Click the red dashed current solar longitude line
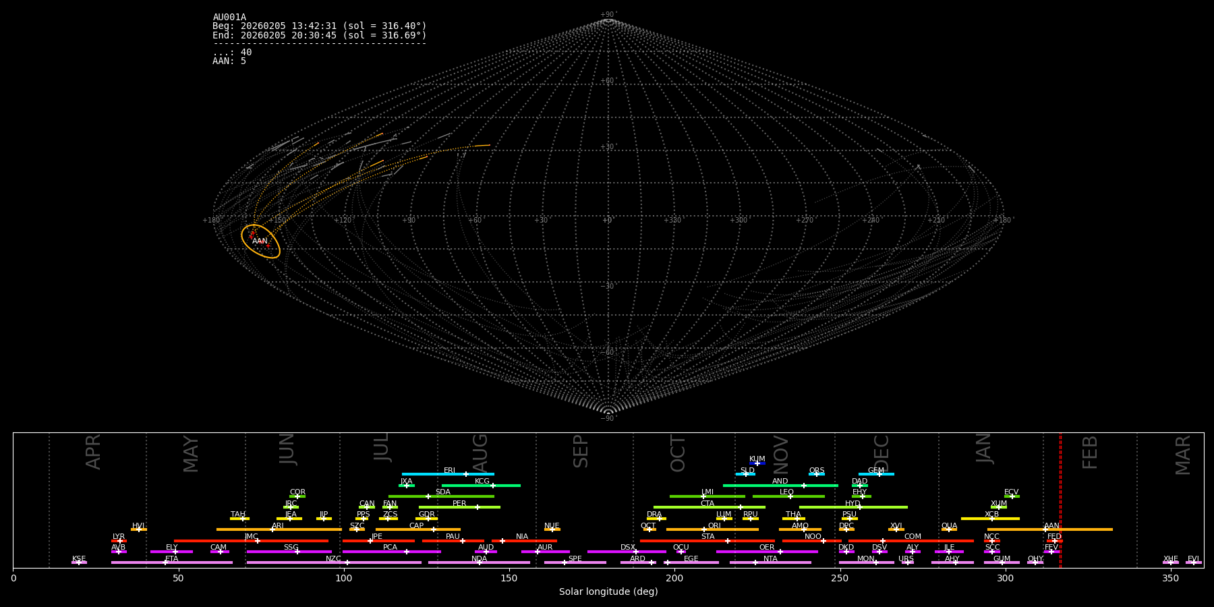Screen dimensions: 1214x607 point(1060,500)
